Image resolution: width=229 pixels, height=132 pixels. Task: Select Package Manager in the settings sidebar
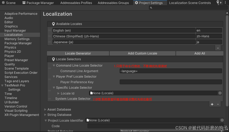[18, 43]
